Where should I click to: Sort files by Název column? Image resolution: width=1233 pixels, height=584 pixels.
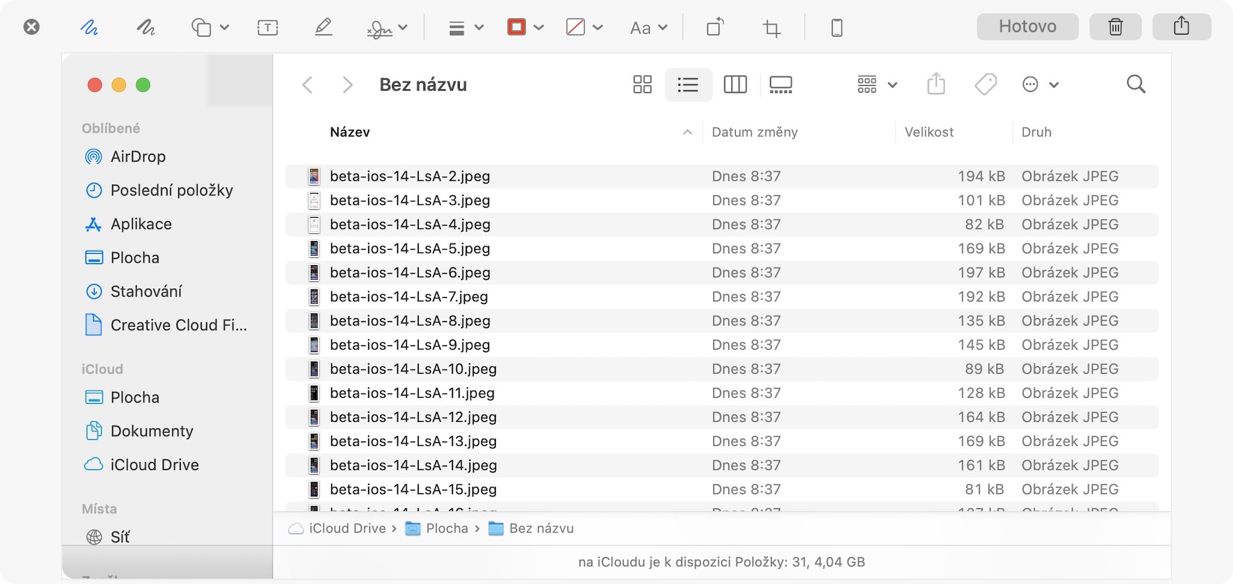tap(350, 132)
